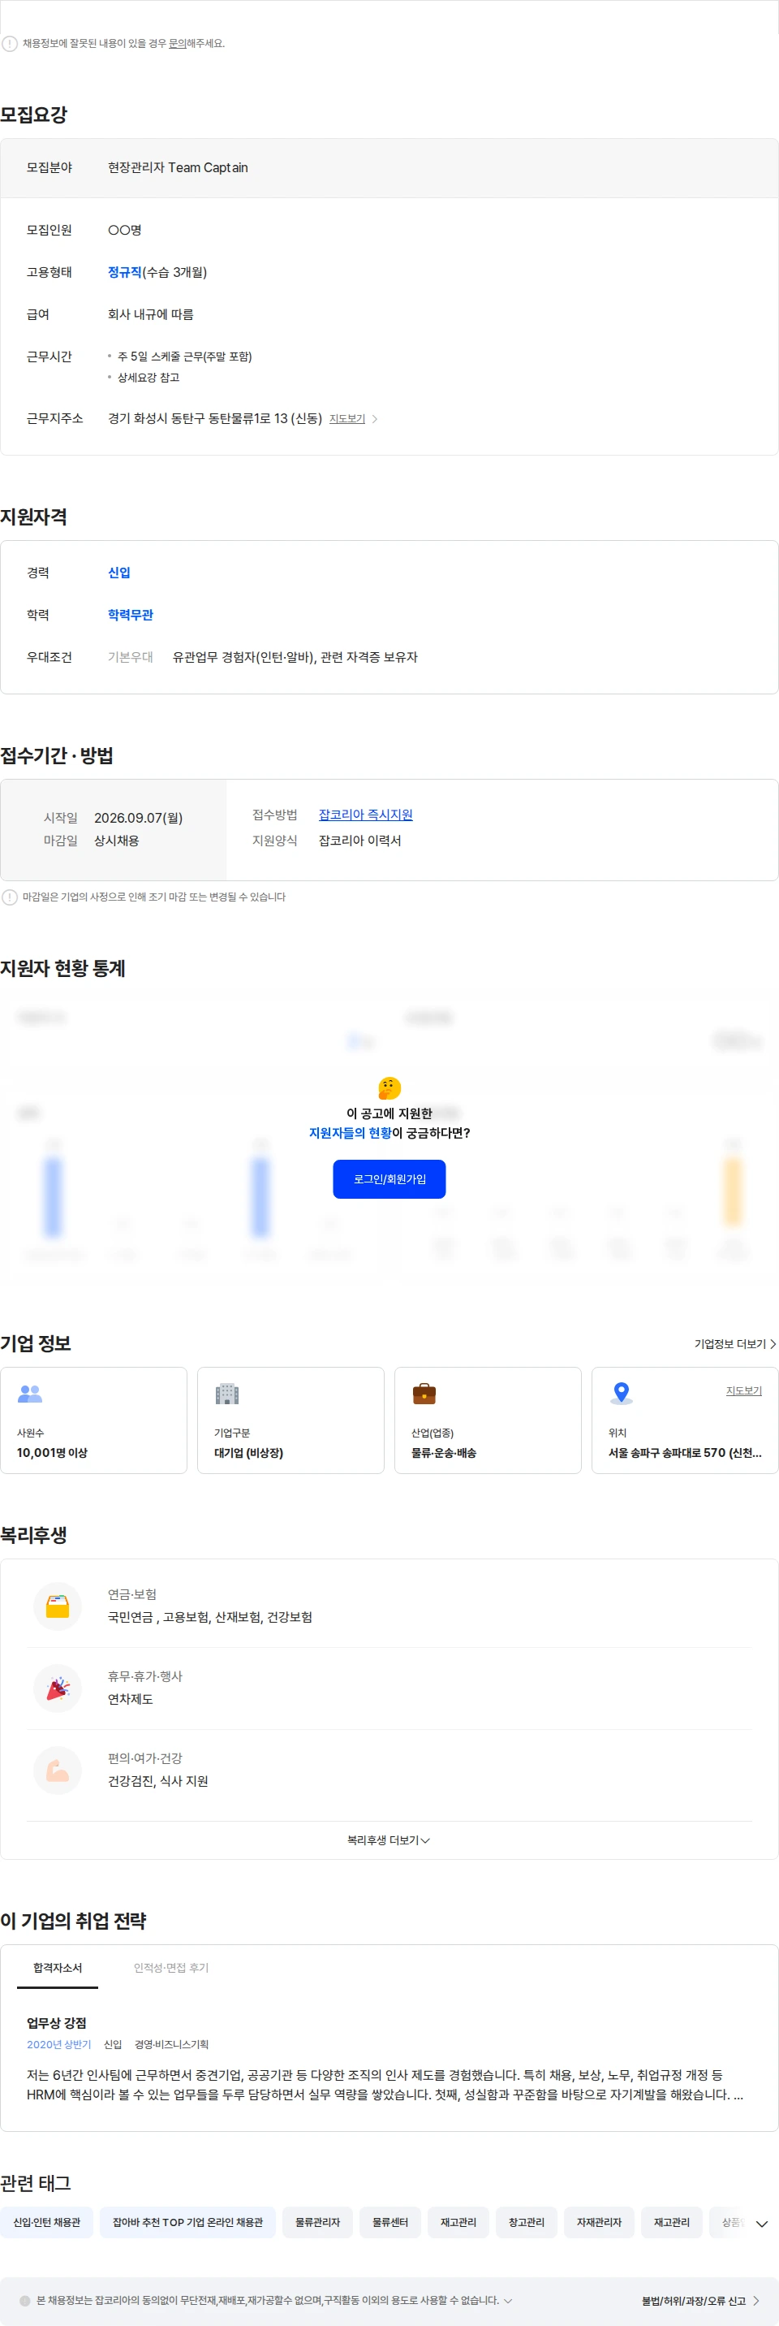
Task: Open the 업무상 강점 essay title
Action: 56,2022
